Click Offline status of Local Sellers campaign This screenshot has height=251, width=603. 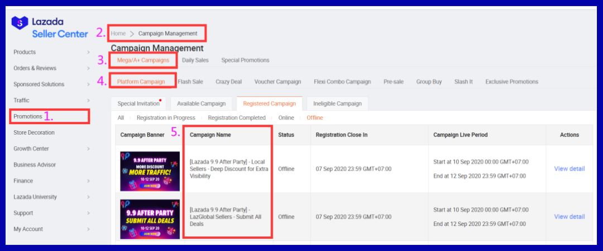point(286,169)
